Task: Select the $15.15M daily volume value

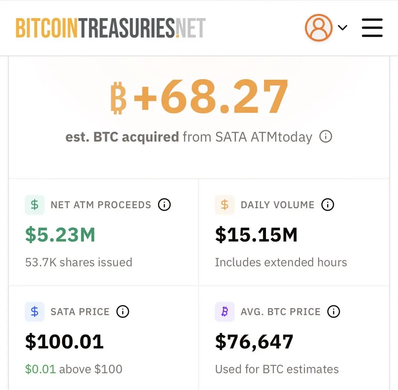Action: [256, 234]
